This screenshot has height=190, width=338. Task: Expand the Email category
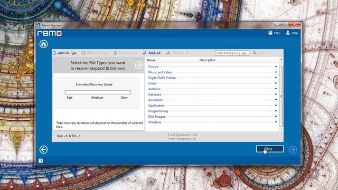pos(276,83)
